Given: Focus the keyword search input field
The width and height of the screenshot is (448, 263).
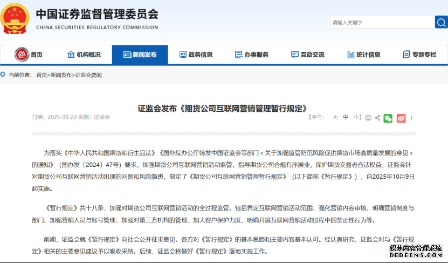Looking at the screenshot, I should point(383,22).
